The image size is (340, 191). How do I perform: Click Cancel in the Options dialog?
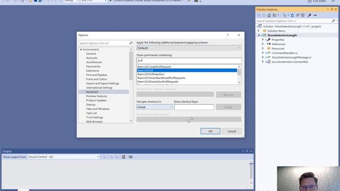[232, 131]
